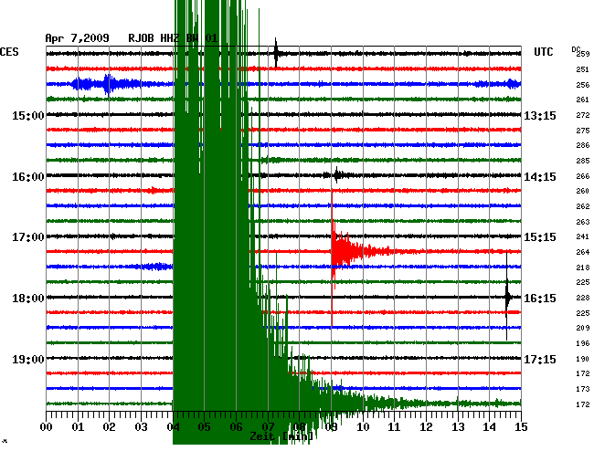The width and height of the screenshot is (594, 451).
Task: Click DC offset value '261'
Action: [x=583, y=100]
